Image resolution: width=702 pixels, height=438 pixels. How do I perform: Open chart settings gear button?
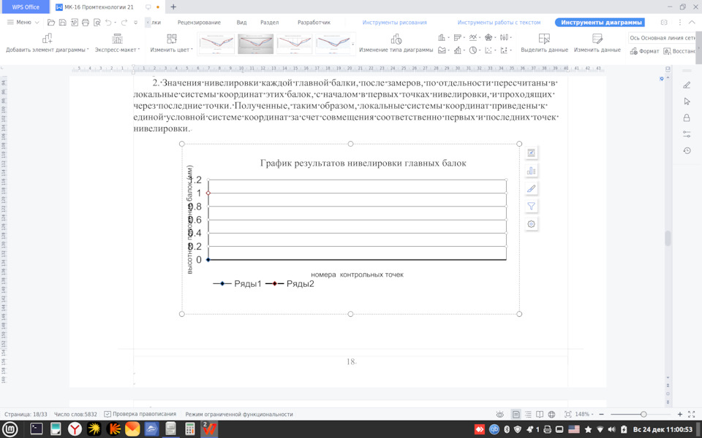531,224
